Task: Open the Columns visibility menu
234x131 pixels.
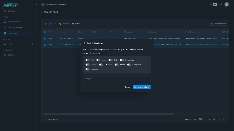Action: [64, 24]
